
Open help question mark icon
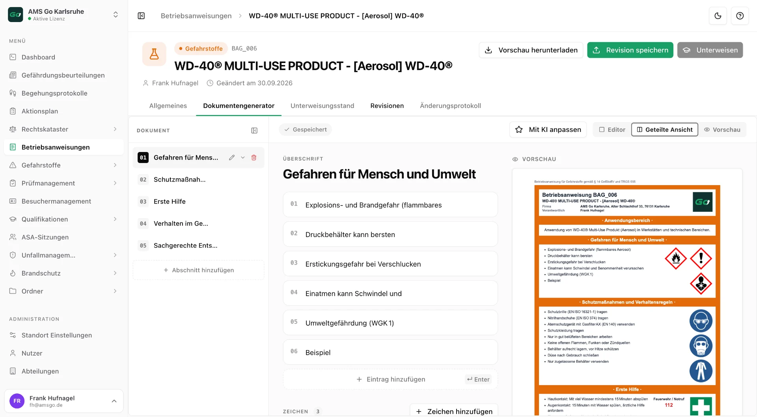pos(740,16)
